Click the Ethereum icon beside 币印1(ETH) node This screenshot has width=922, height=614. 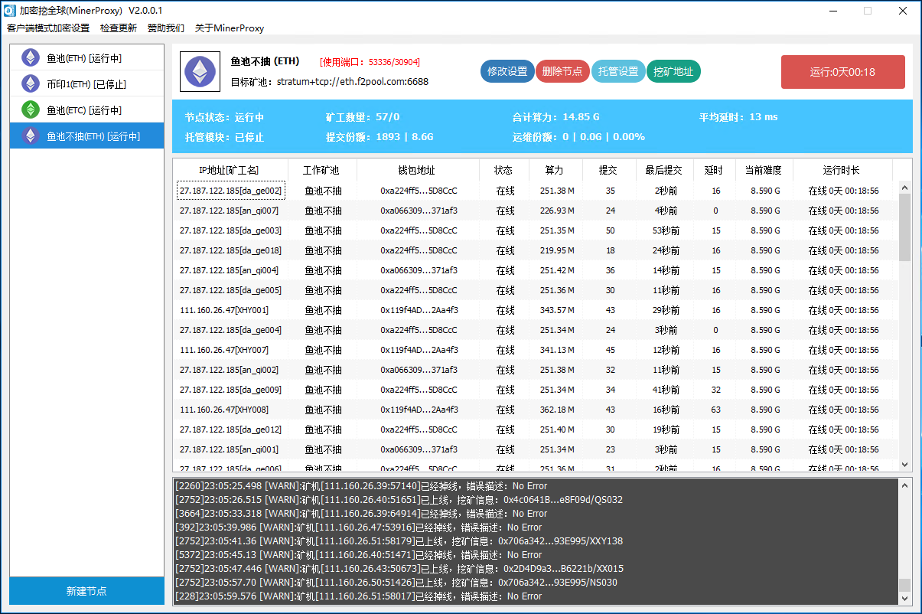[31, 83]
